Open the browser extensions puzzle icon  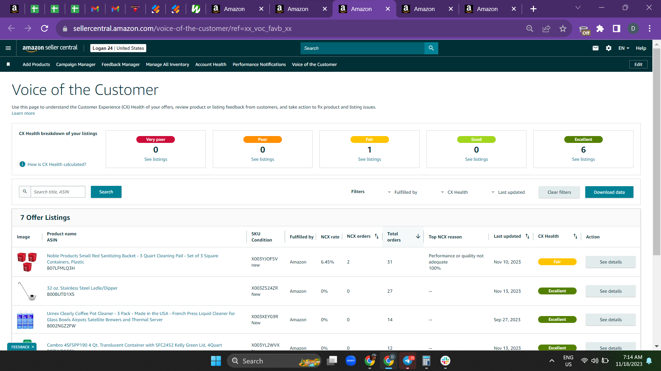point(600,29)
